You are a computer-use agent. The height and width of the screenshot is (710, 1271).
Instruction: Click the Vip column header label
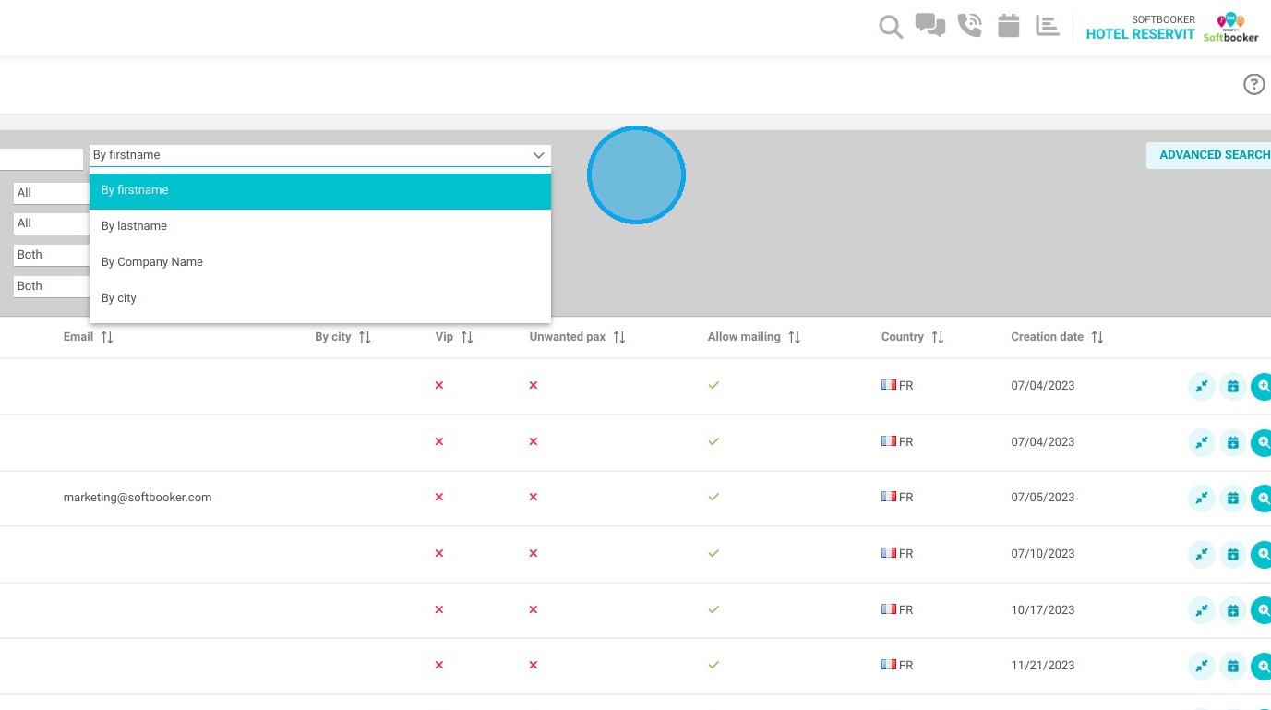pos(444,337)
